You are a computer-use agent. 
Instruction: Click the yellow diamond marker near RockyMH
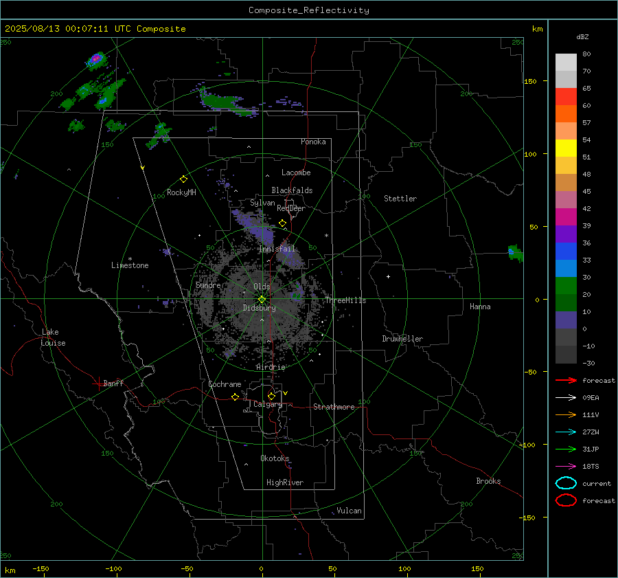click(x=183, y=179)
